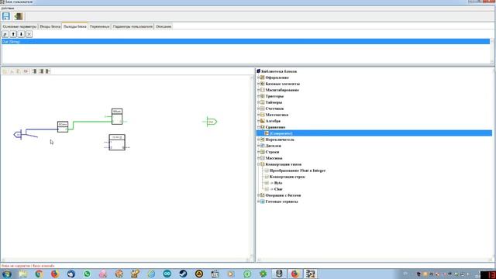Expand the Математика category

[x=258, y=115]
